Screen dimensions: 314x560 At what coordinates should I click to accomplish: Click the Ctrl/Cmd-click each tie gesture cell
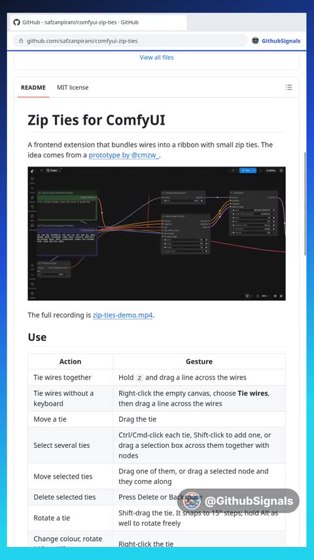[x=199, y=445]
